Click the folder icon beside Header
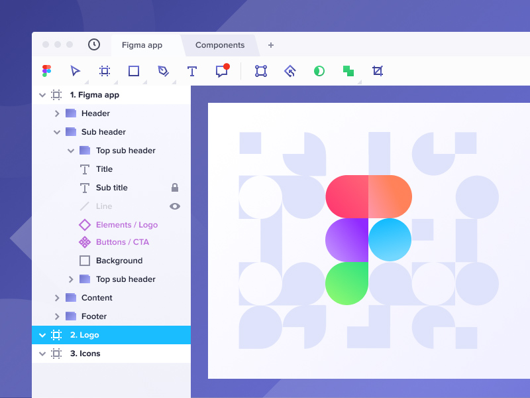The image size is (530, 398). (71, 113)
